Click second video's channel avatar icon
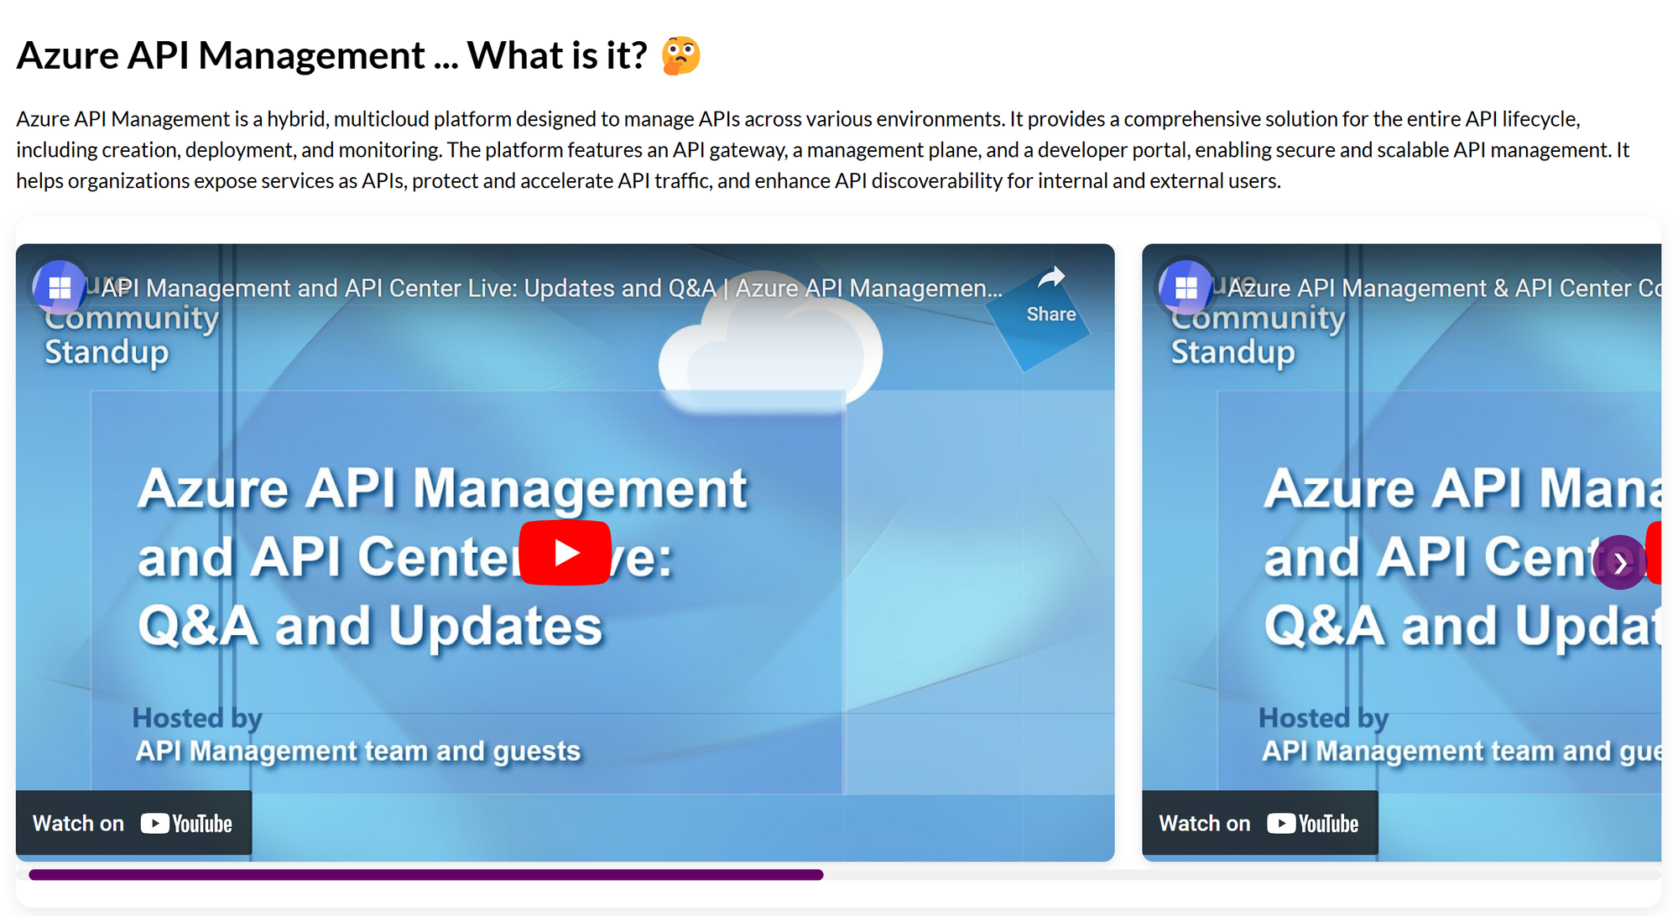Screen dimensions: 1678x916 point(1186,288)
